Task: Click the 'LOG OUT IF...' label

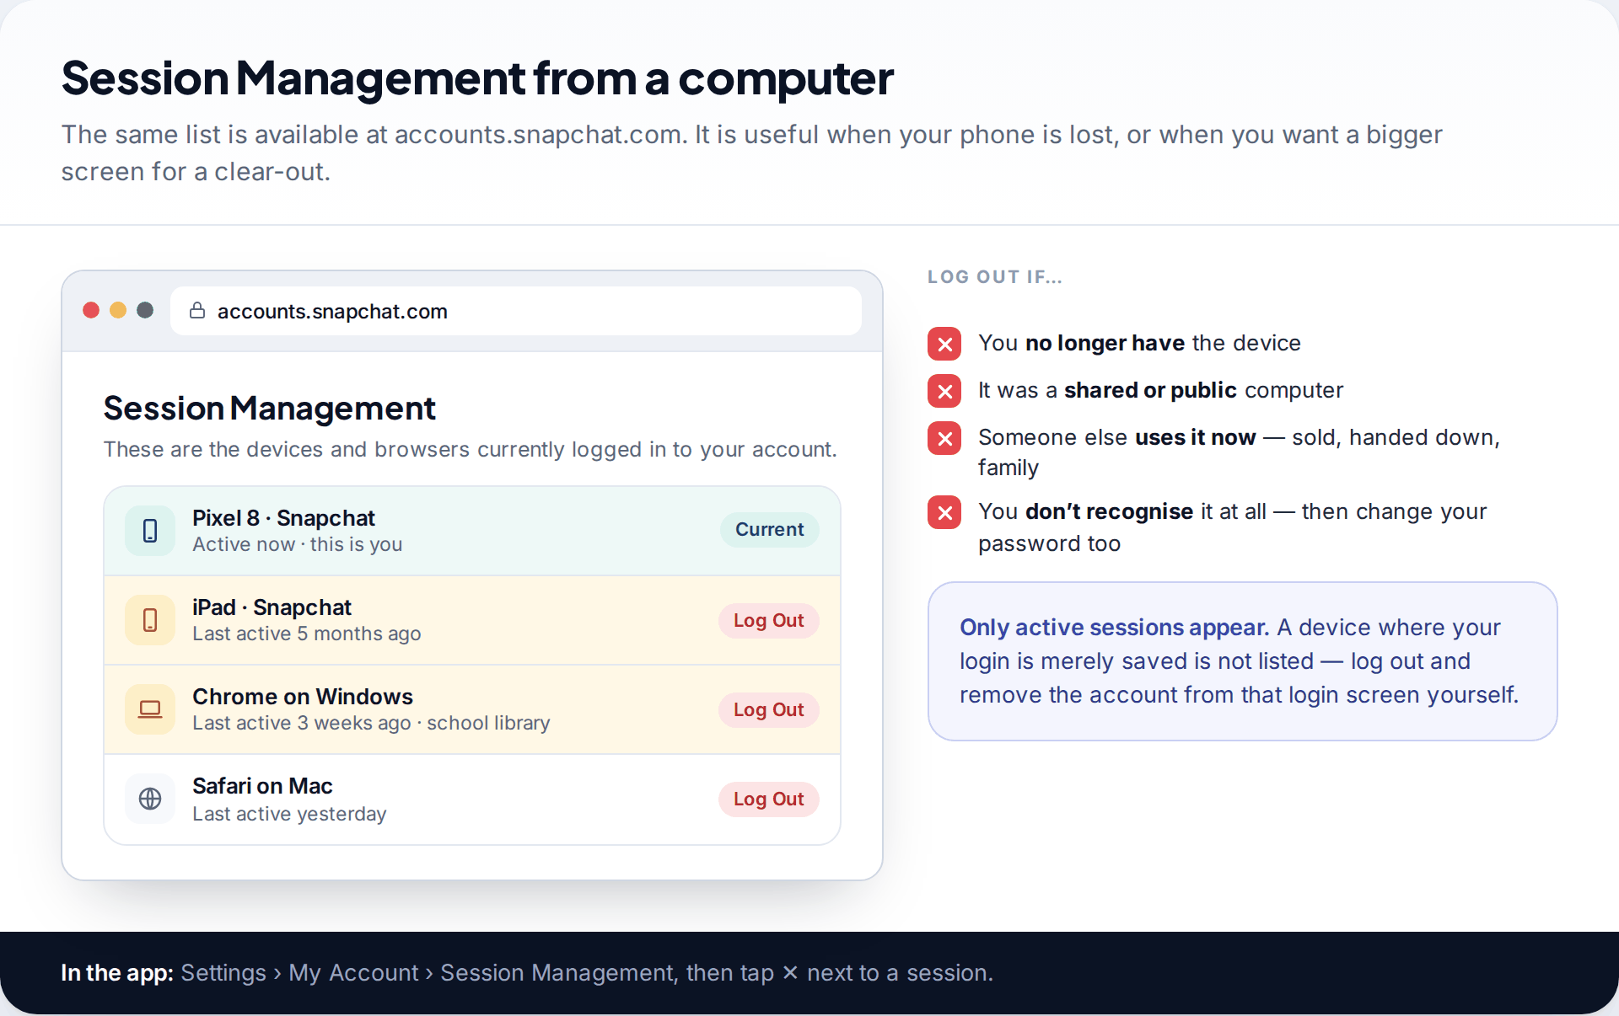Action: [x=995, y=276]
